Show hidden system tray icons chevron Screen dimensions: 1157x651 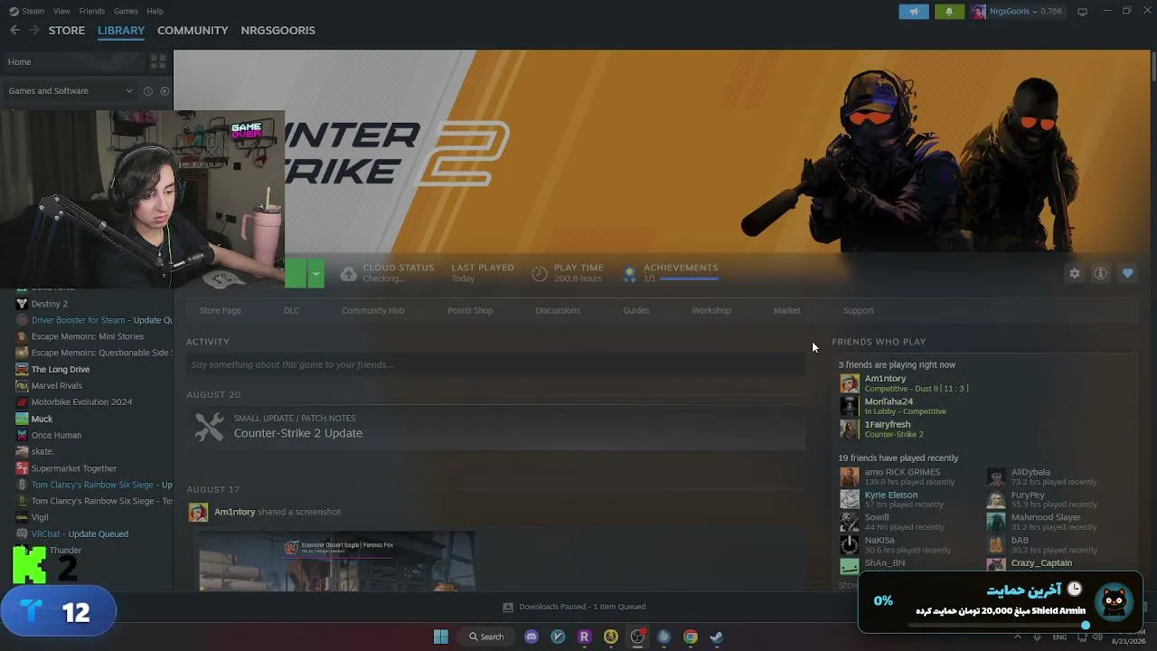[x=1018, y=637]
